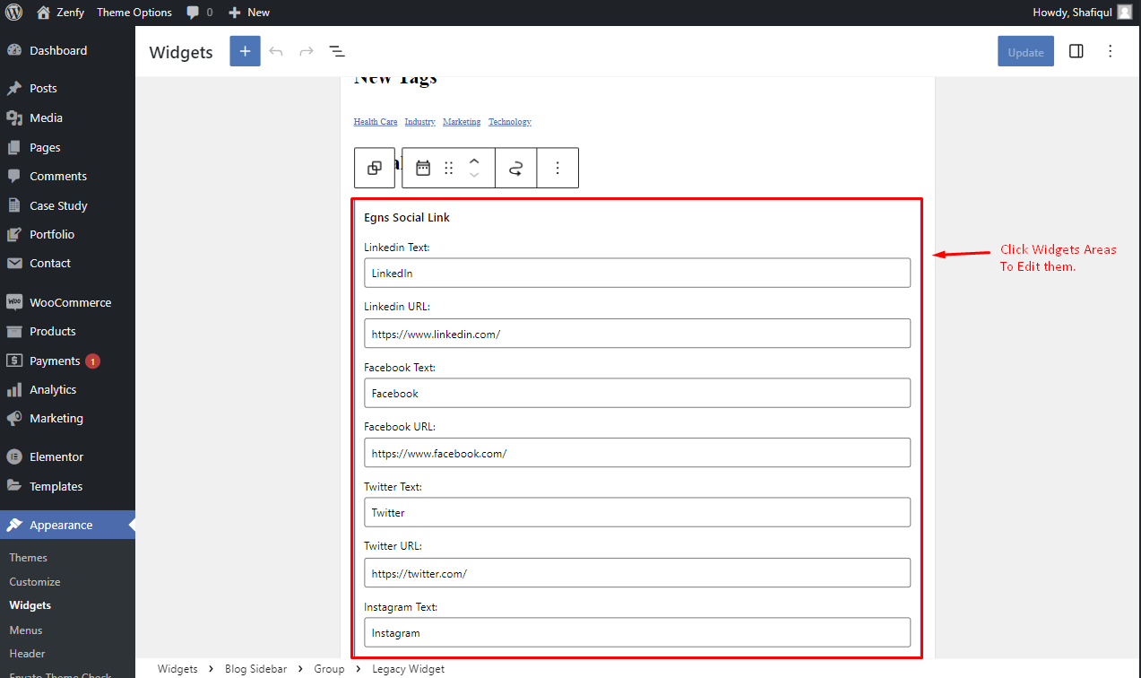Move block down with down chevron
This screenshot has width=1141, height=678.
click(475, 175)
